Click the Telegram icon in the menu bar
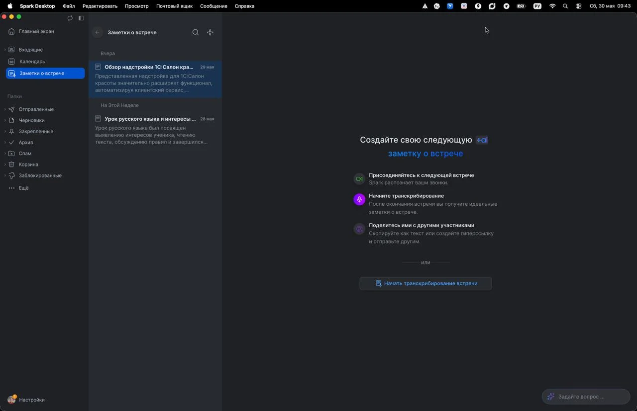Viewport: 637px width, 411px height. tap(506, 6)
